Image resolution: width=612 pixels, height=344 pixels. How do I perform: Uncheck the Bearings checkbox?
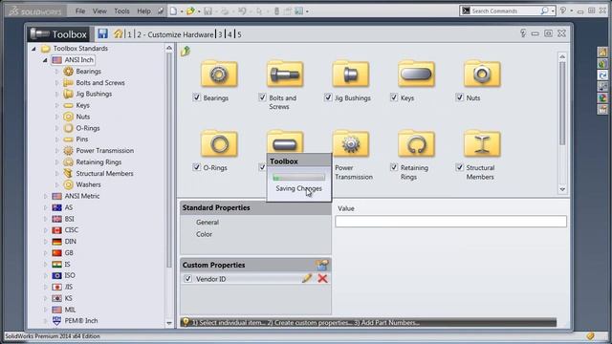click(196, 97)
